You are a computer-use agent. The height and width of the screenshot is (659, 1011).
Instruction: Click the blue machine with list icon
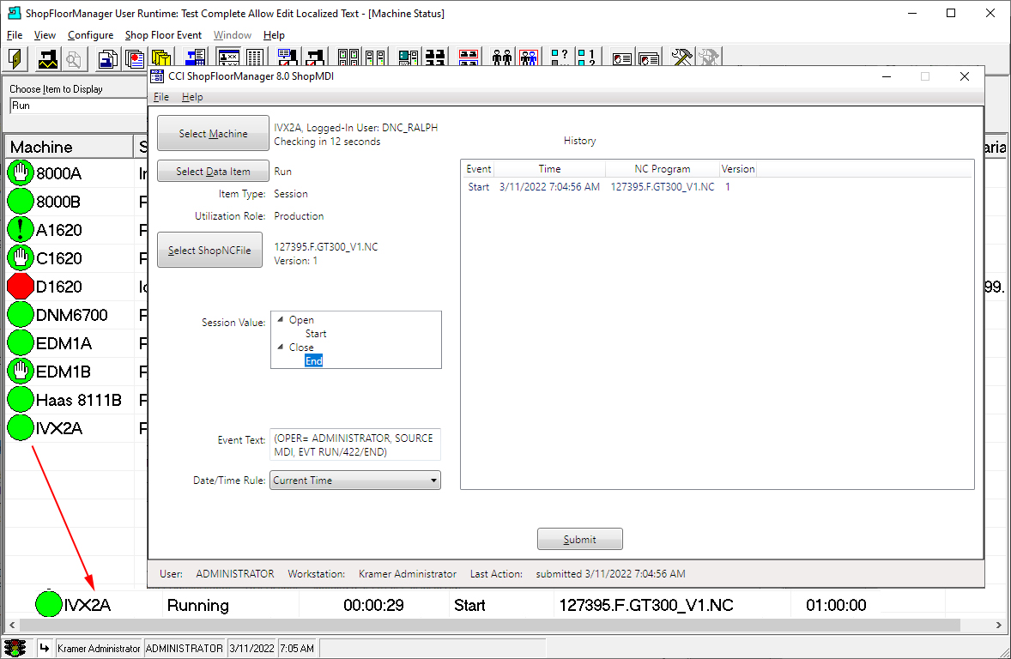click(195, 57)
